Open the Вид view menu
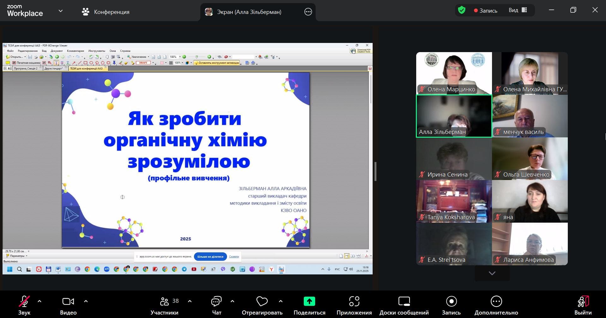This screenshot has height=318, width=606. (518, 10)
